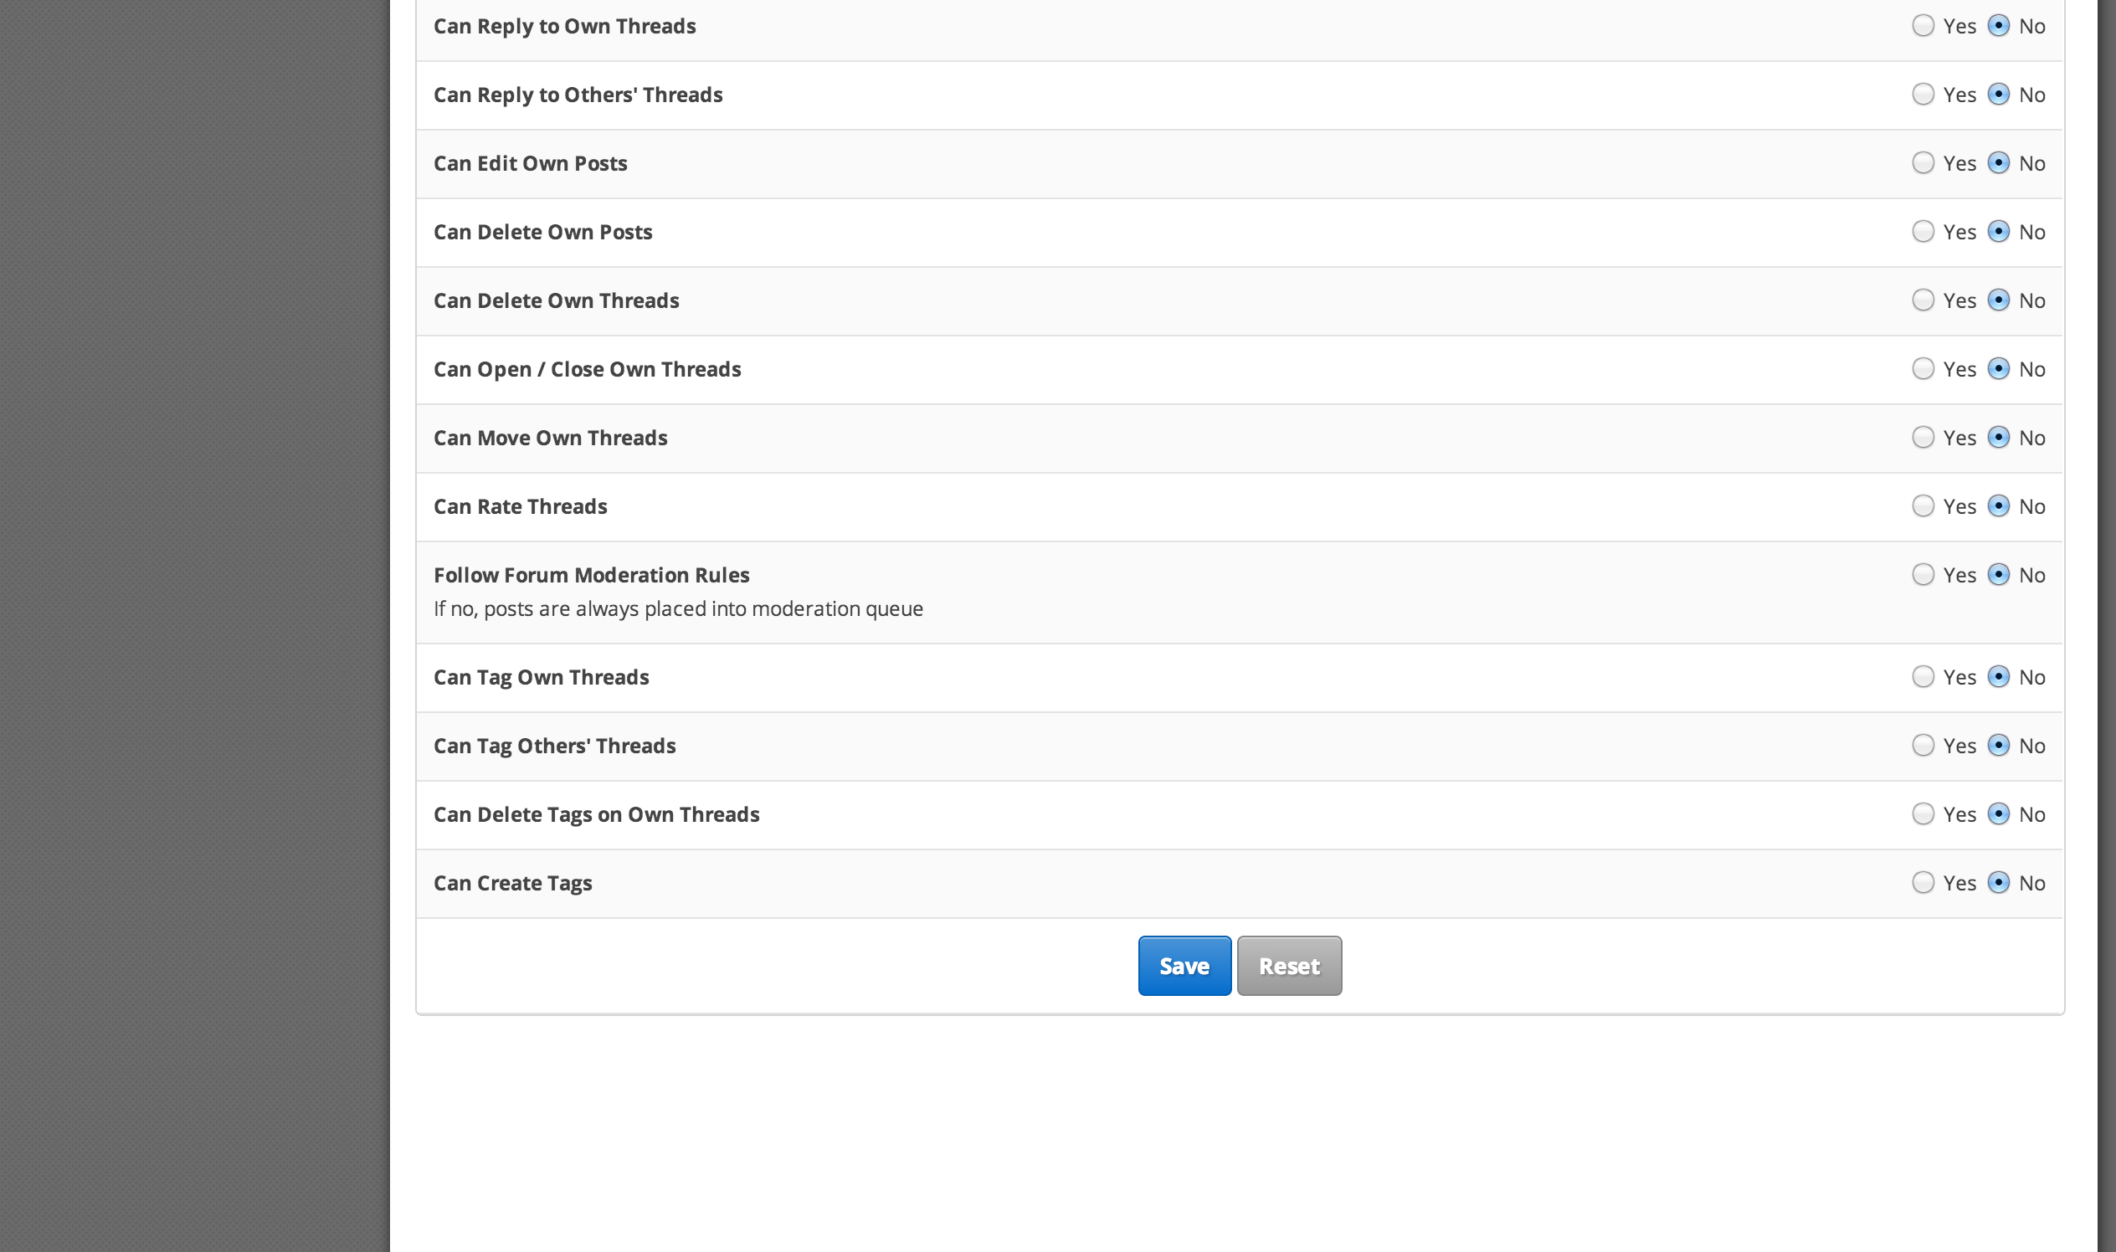Select Yes for Can Reply to Own Threads

[x=1923, y=25]
